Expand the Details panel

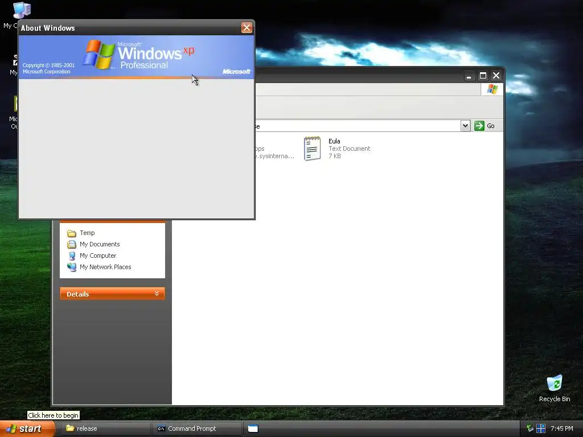point(112,294)
